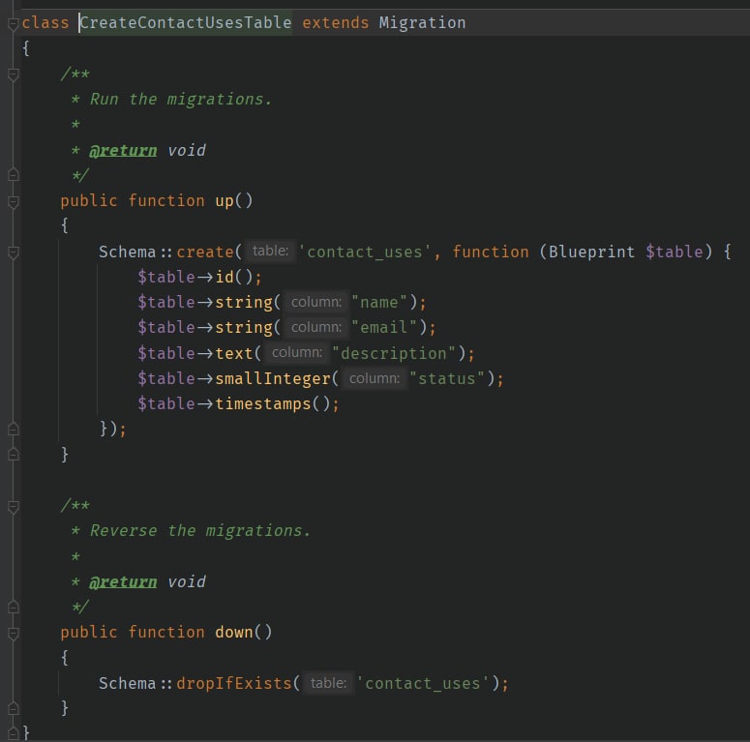Click the $table closure parameter
This screenshot has width=750, height=742.
[675, 252]
